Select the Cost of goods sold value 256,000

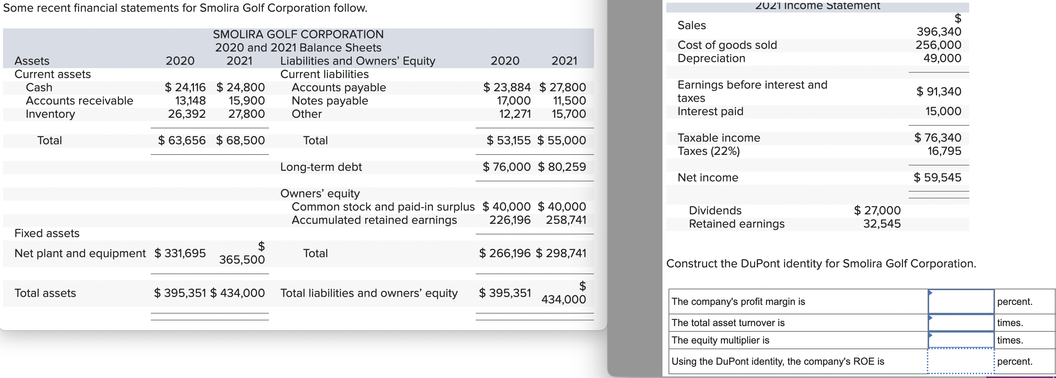pyautogui.click(x=938, y=45)
